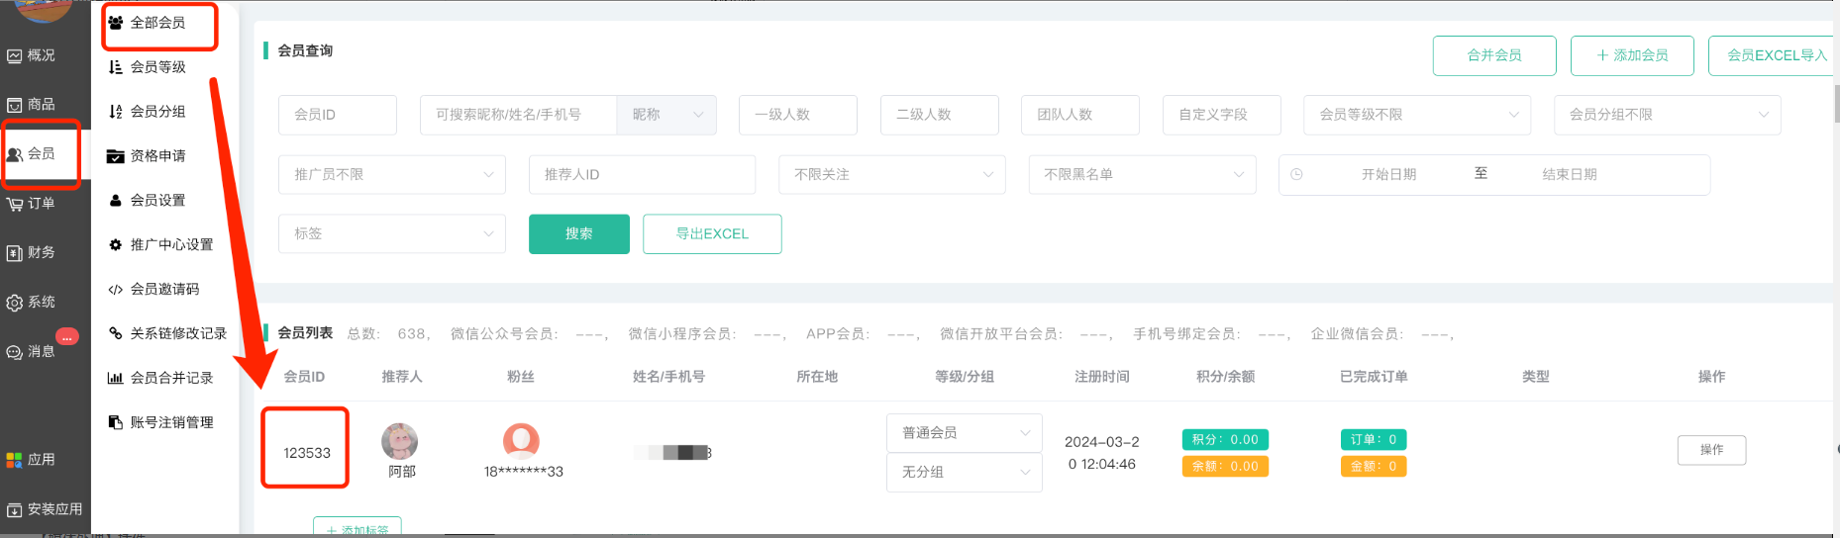Viewport: 1840px width, 538px height.
Task: Click the green 搜索 button
Action: [579, 234]
